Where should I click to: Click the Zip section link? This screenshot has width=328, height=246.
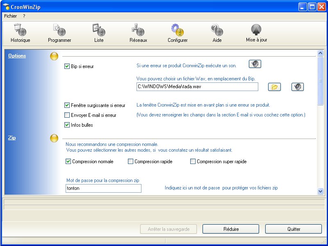click(x=12, y=138)
